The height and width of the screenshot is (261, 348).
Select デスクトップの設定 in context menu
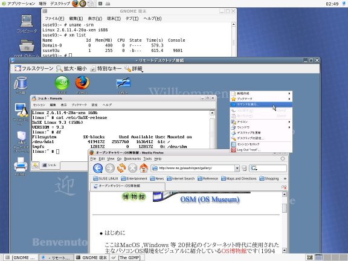click(x=261, y=138)
